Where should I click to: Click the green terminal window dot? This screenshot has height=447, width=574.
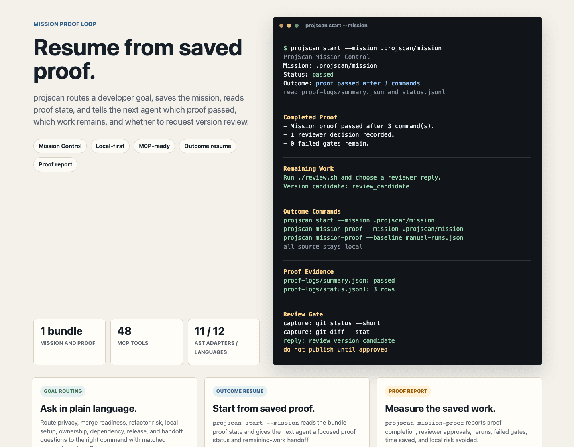297,26
